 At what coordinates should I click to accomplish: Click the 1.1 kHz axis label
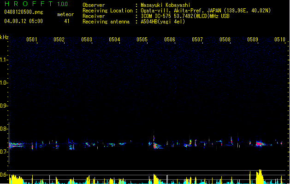[x=4, y=60]
